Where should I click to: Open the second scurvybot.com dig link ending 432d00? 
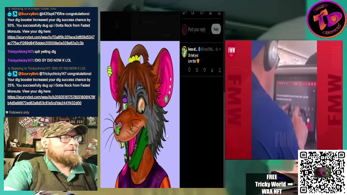coord(51,100)
